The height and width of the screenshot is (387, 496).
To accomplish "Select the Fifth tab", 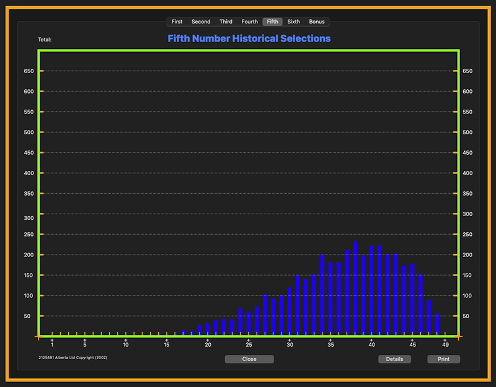I will click(272, 22).
